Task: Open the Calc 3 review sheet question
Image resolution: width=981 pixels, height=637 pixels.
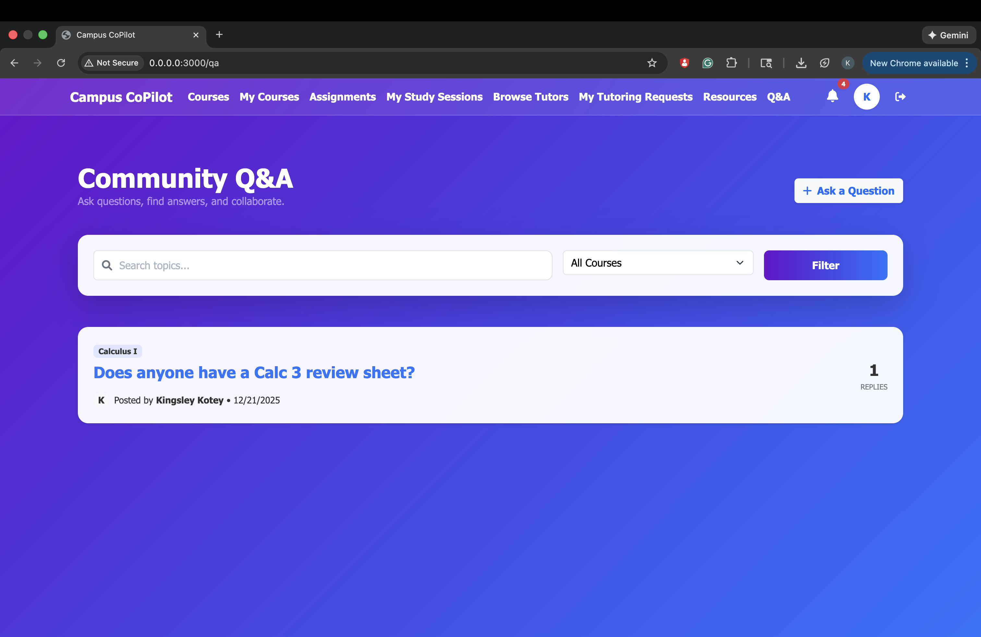Action: (254, 372)
